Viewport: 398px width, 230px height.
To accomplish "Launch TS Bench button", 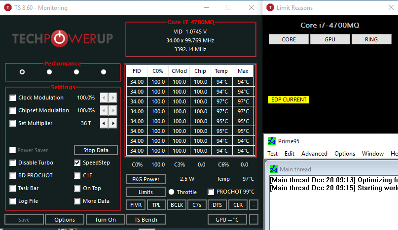I will 145,220.
